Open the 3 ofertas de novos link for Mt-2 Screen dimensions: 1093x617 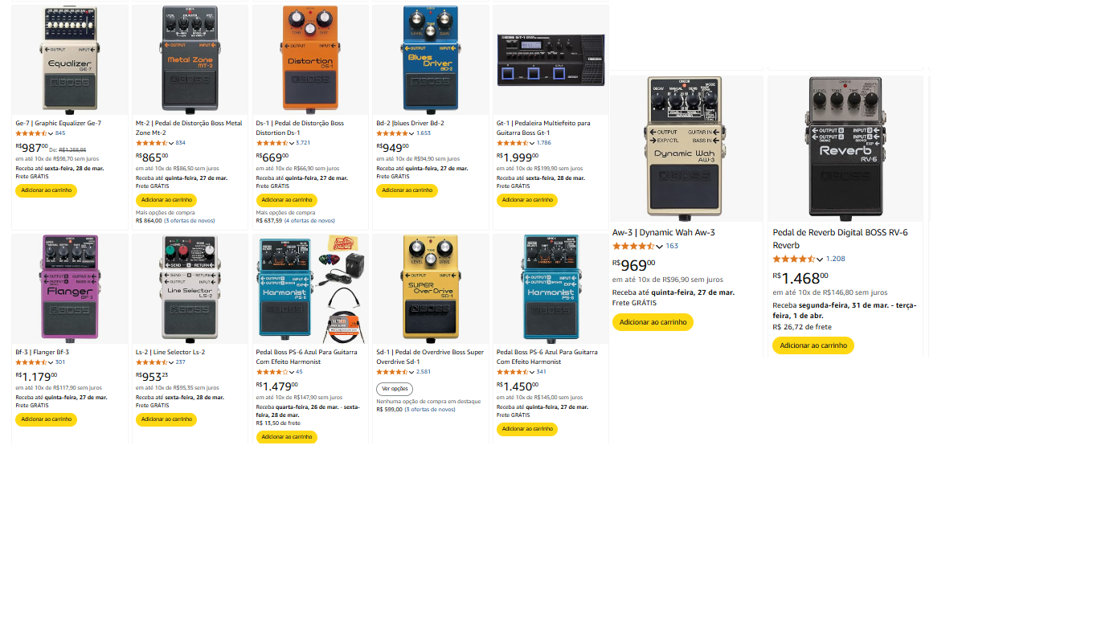[190, 220]
